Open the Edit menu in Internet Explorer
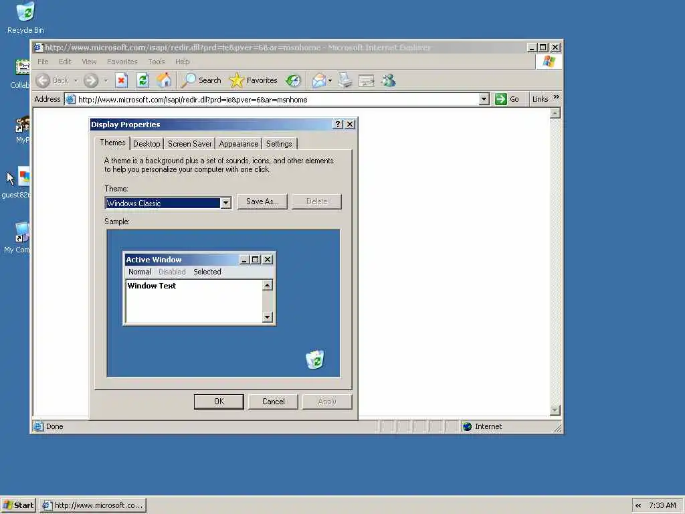This screenshot has height=514, width=685. (65, 62)
